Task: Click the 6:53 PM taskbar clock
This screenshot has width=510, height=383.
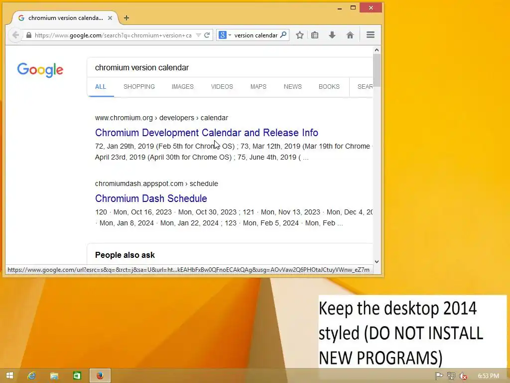Action: pyautogui.click(x=488, y=376)
